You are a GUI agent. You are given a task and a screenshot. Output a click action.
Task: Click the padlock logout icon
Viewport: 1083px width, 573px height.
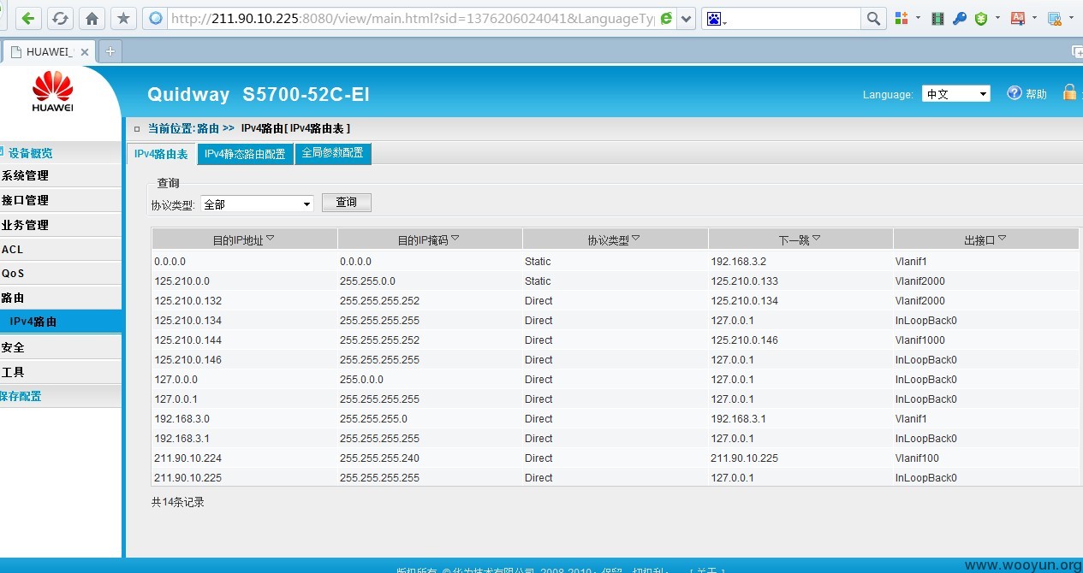[x=1069, y=92]
